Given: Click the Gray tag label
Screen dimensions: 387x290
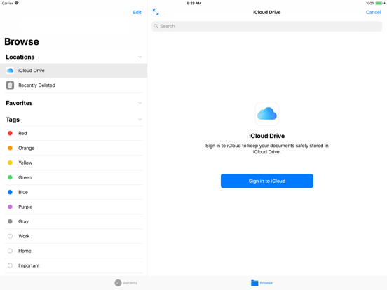Looking at the screenshot, I should [23, 221].
